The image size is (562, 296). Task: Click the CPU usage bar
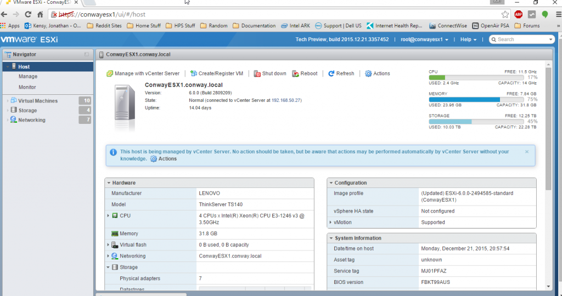click(x=476, y=77)
